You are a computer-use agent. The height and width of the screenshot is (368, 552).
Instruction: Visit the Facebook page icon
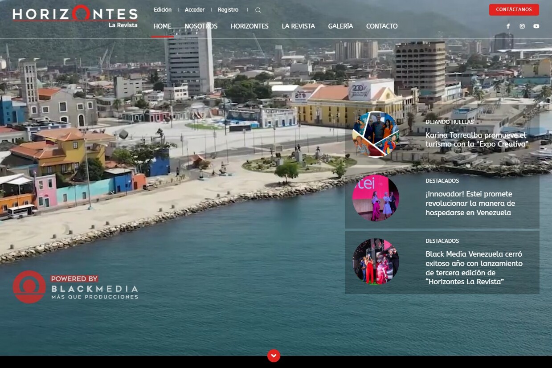click(x=508, y=26)
